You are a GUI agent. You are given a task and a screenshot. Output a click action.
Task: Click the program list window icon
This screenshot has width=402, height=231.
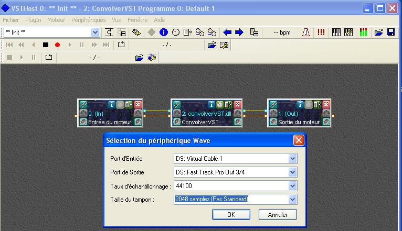254,32
